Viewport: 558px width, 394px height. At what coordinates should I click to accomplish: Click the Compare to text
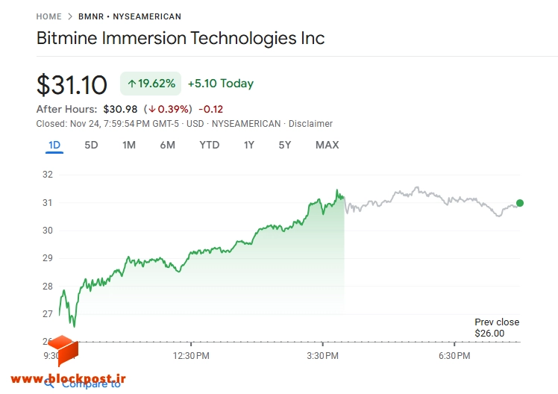[x=91, y=384]
